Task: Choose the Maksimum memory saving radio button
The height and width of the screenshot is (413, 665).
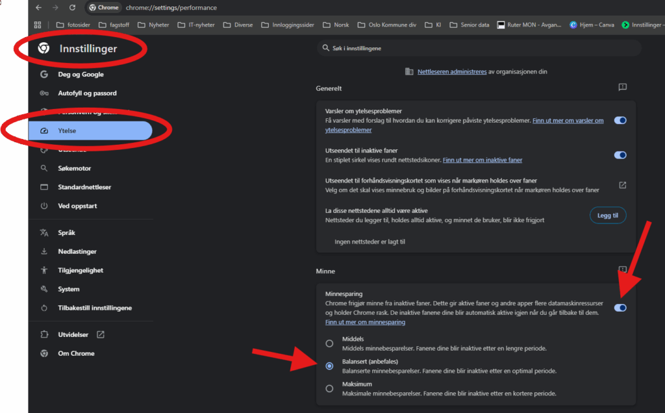Action: (330, 388)
